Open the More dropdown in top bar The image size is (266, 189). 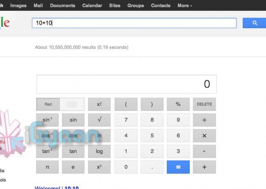coord(185,5)
